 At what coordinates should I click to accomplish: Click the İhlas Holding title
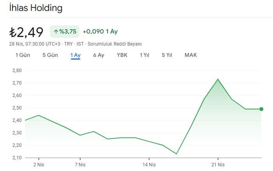[x=36, y=8]
